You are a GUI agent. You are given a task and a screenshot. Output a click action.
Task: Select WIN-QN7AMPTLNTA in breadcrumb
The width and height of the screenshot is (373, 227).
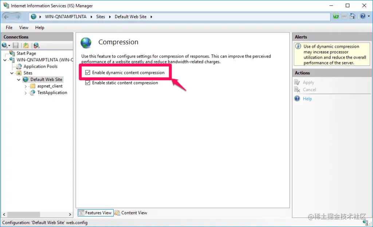tap(66, 17)
